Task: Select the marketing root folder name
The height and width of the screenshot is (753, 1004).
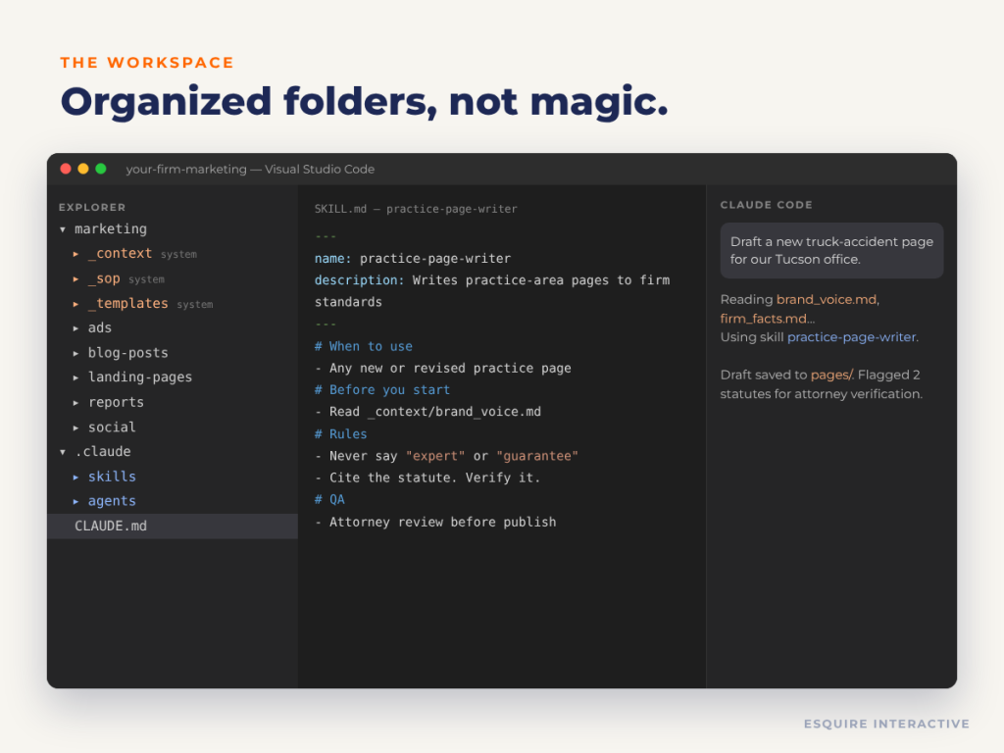Action: tap(111, 228)
